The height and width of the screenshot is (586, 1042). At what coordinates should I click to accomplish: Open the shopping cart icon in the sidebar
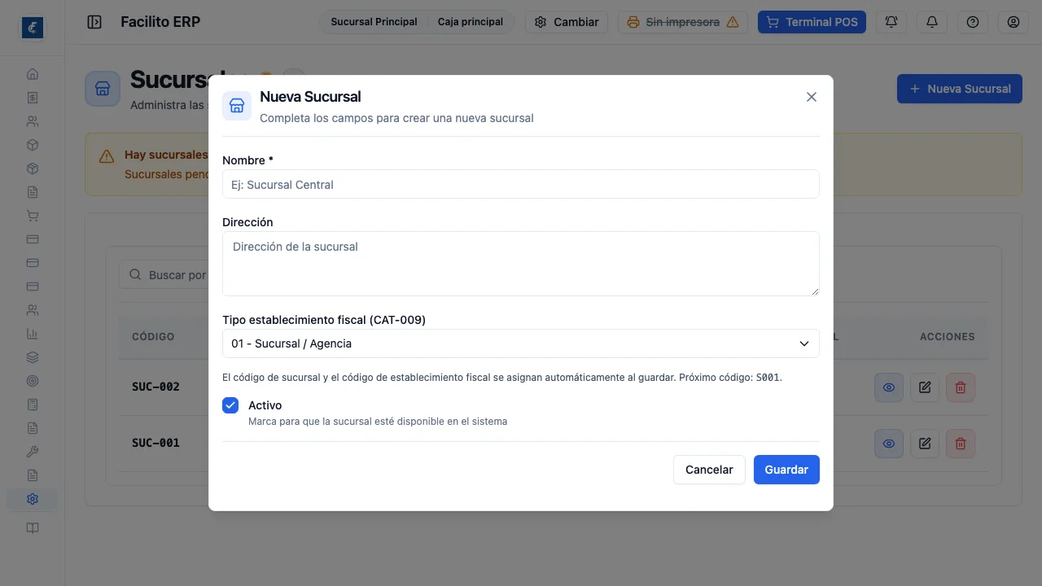pos(33,216)
